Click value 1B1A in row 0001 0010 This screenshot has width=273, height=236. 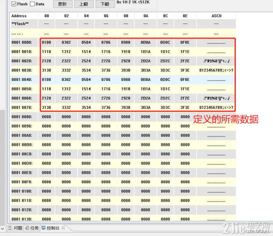point(146,52)
